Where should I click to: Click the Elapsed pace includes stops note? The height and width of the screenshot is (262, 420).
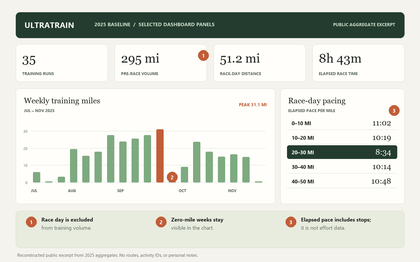pos(336,220)
